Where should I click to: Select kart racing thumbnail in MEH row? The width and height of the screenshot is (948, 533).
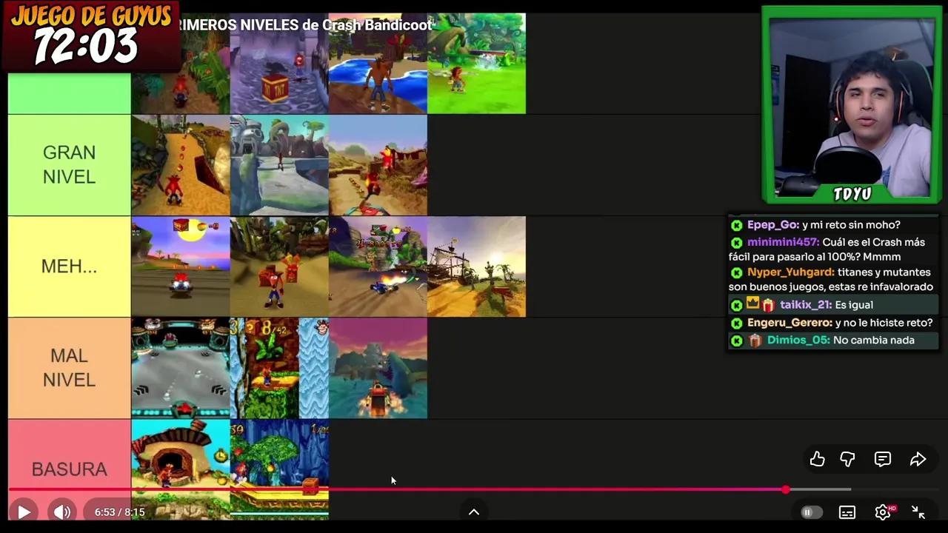(x=181, y=266)
